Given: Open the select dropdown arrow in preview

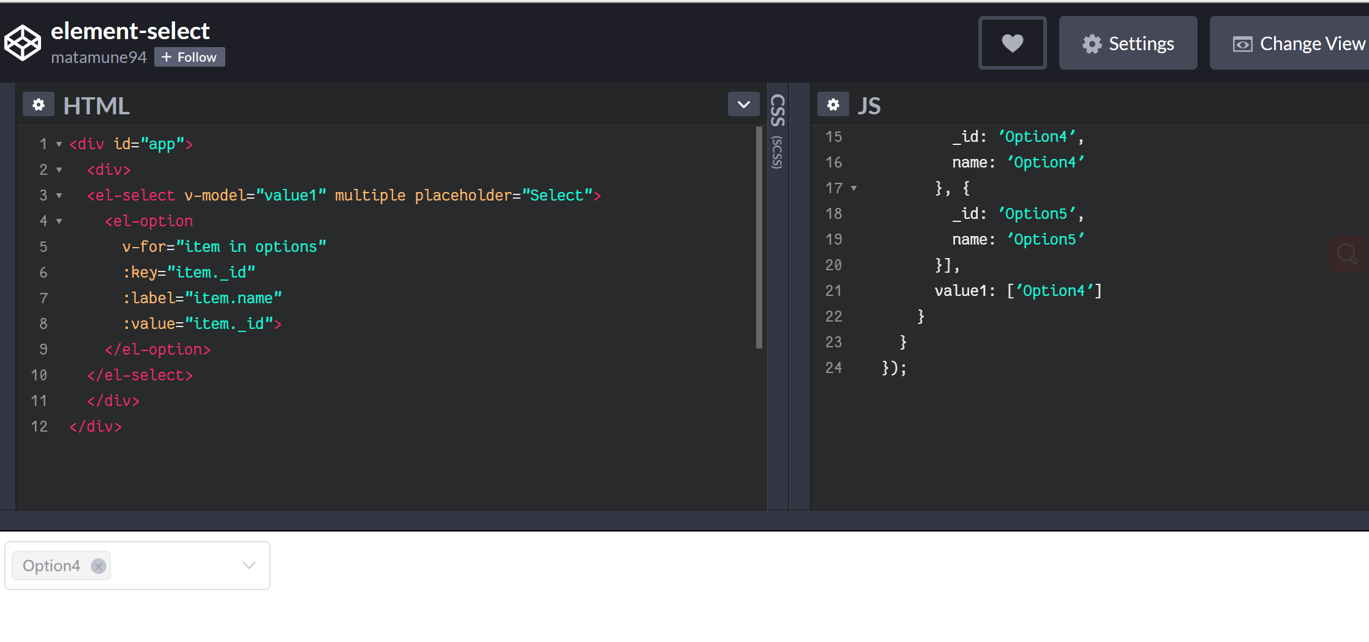Looking at the screenshot, I should [x=249, y=566].
